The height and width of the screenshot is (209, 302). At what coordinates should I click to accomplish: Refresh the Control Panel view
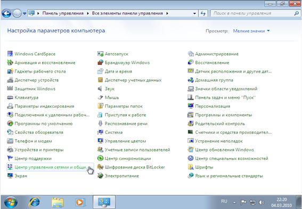click(203, 13)
